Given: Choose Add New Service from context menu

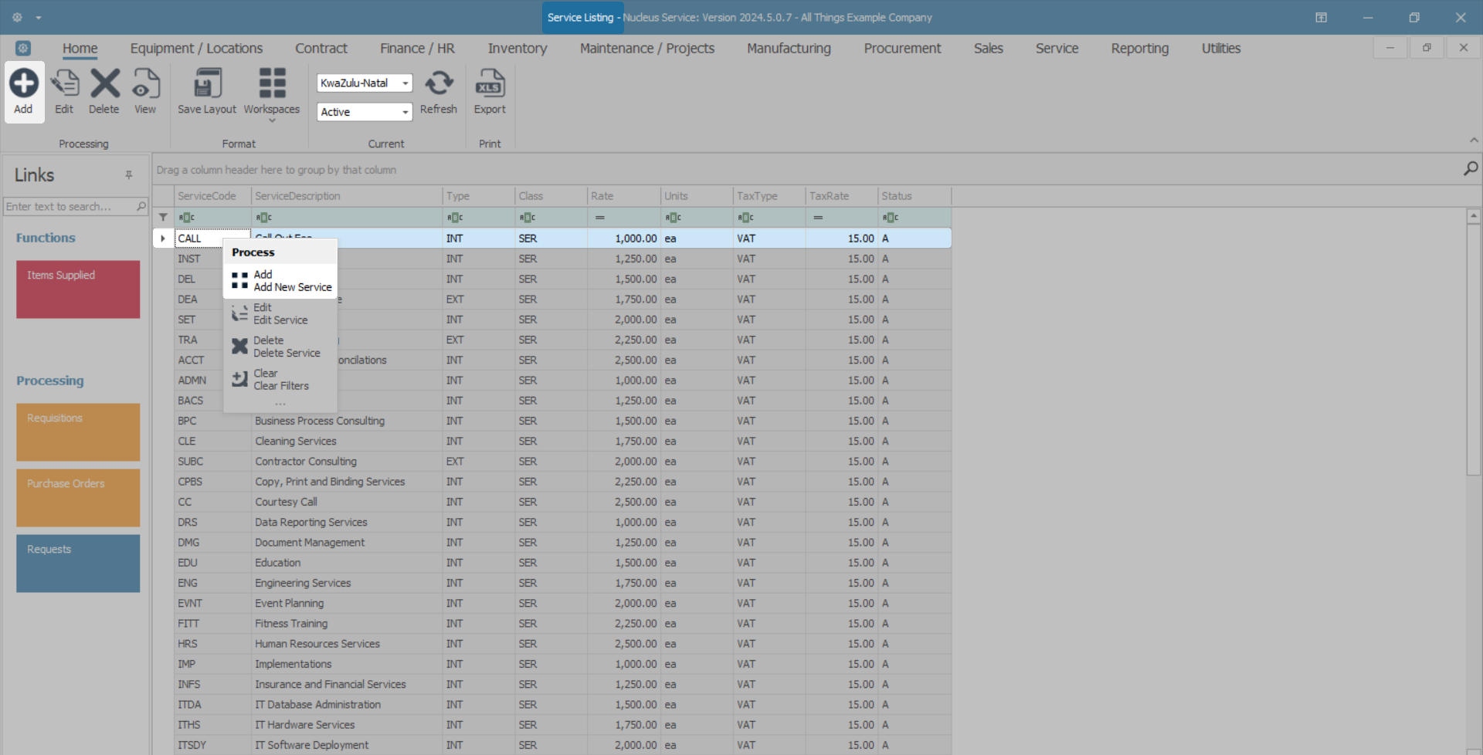Looking at the screenshot, I should click(280, 281).
